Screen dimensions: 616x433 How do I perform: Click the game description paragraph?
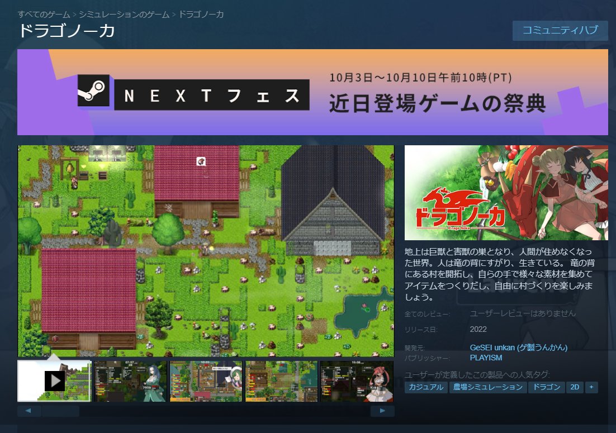pyautogui.click(x=500, y=274)
